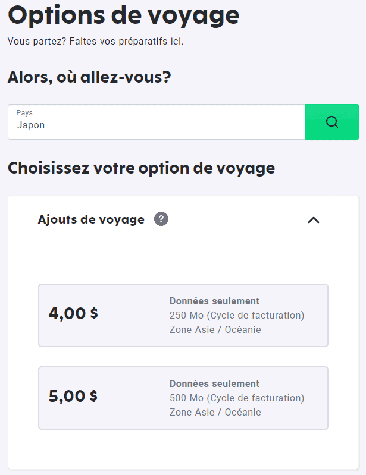Click the green search magnifier button

tap(331, 122)
